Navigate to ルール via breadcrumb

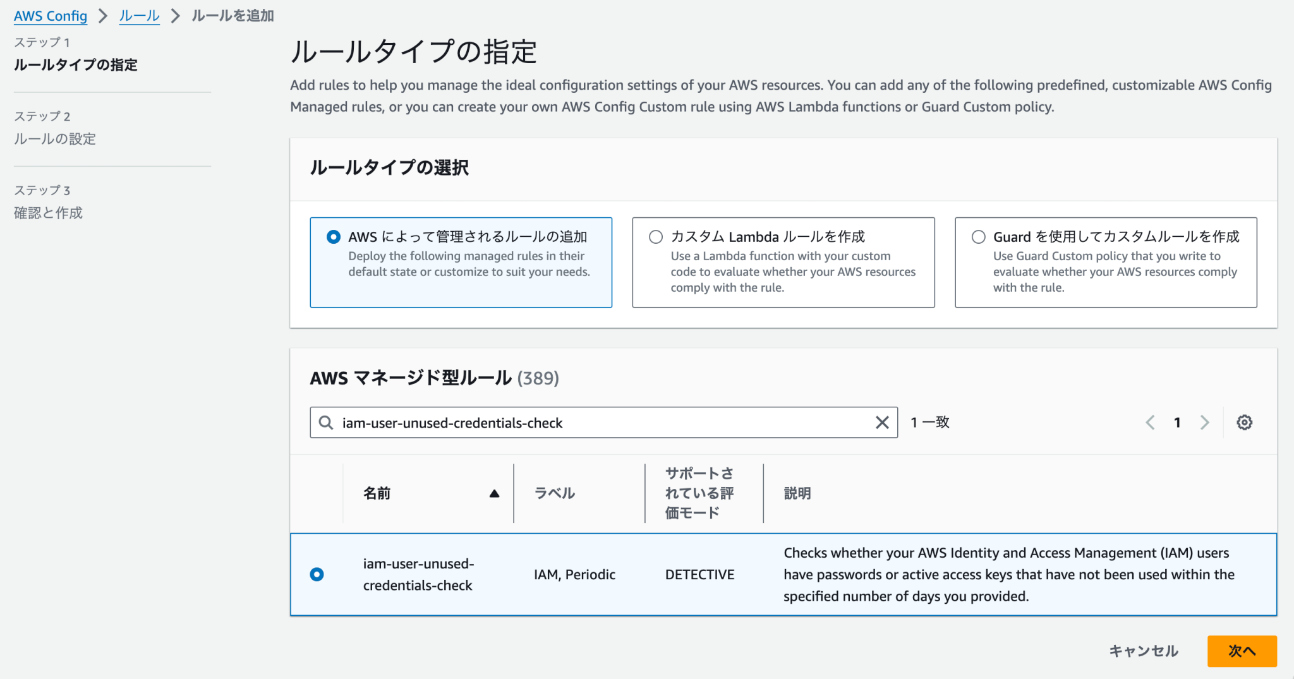tap(139, 16)
